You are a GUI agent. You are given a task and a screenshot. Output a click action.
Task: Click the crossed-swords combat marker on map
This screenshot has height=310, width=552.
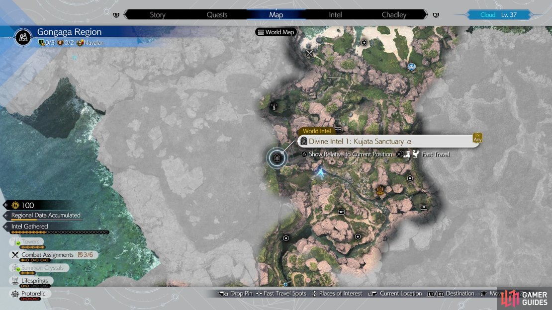tap(309, 54)
